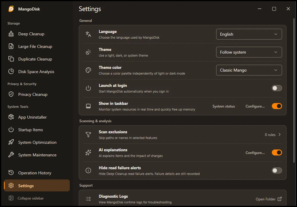Open the Operation History page
297x207 pixels.
click(x=37, y=173)
